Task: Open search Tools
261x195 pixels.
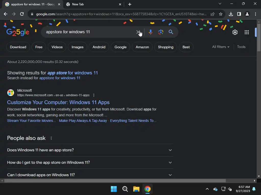Action: click(241, 47)
